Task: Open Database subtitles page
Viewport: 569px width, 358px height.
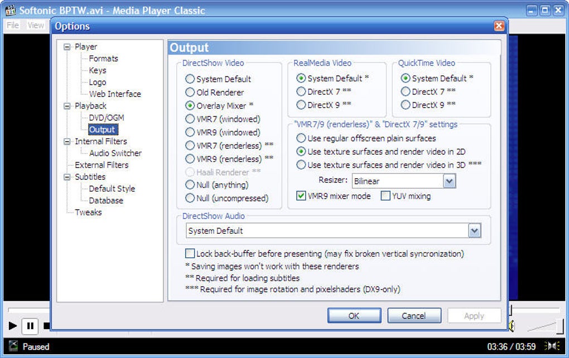Action: click(x=106, y=200)
